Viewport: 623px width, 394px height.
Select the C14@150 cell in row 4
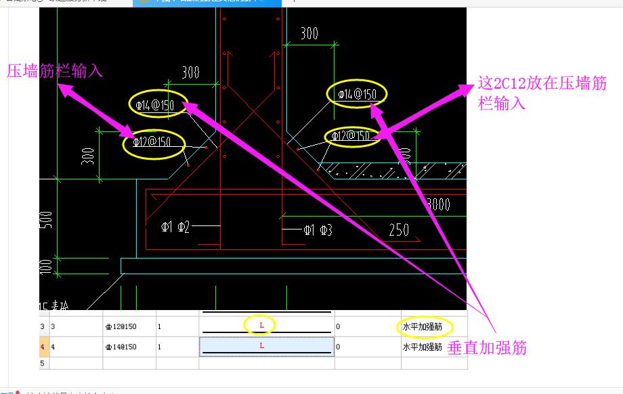pyautogui.click(x=129, y=347)
